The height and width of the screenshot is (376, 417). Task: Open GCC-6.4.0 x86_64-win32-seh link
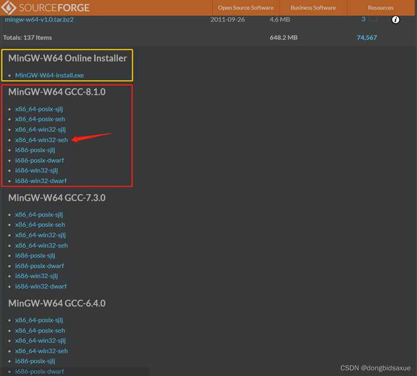click(x=41, y=351)
